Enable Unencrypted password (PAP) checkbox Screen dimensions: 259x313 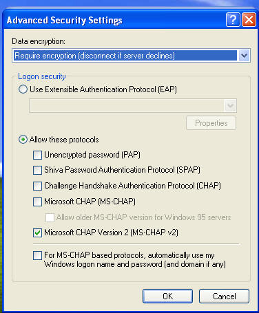37,155
